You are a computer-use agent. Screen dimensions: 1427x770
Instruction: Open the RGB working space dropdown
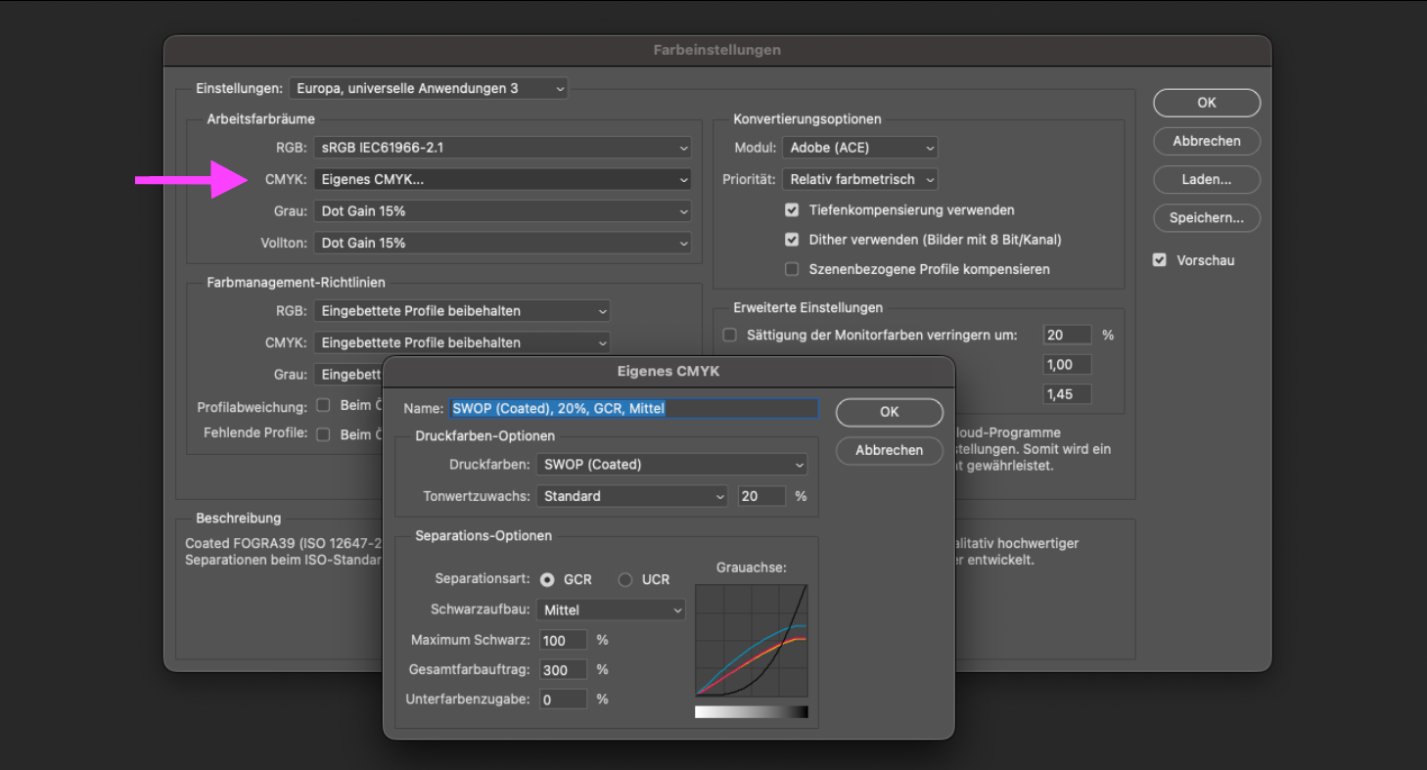502,147
